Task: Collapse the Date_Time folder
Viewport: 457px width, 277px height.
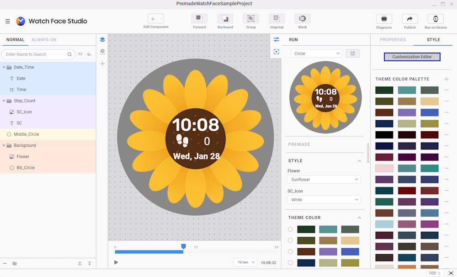Action: [4, 67]
